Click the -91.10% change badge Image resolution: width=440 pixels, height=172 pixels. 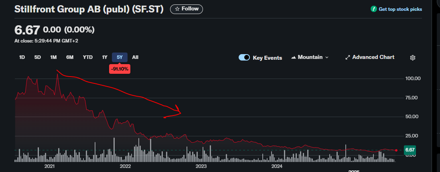(120, 69)
